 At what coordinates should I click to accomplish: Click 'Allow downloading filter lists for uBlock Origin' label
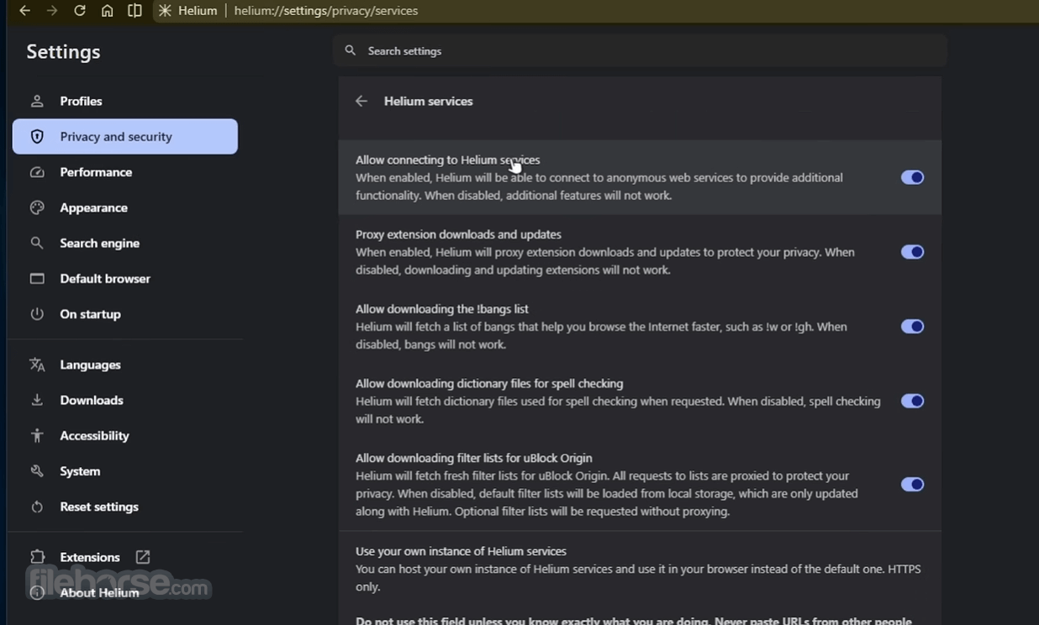474,458
